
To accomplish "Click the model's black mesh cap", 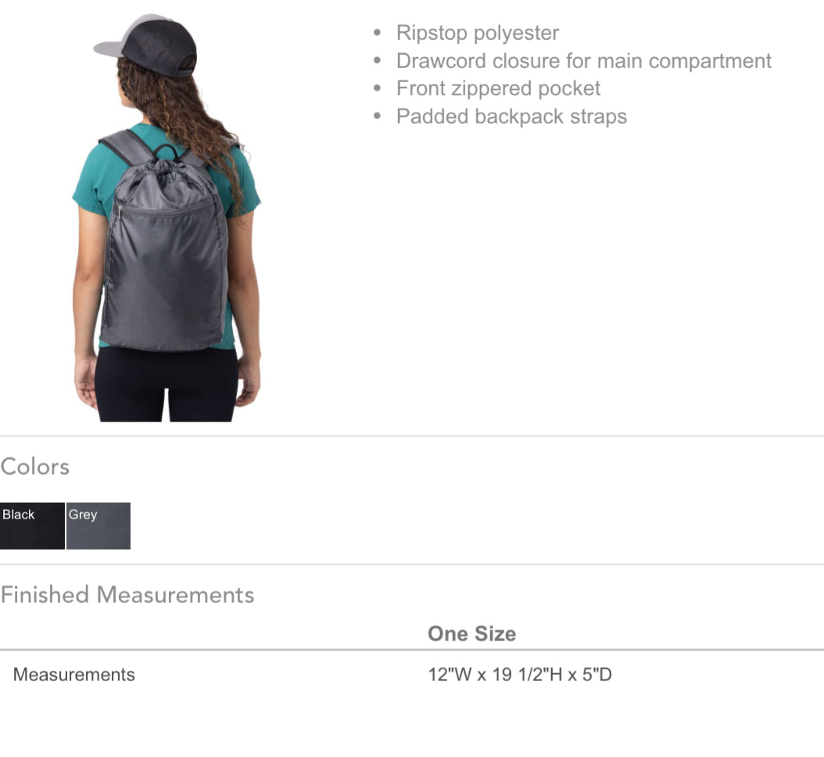I will point(147,45).
